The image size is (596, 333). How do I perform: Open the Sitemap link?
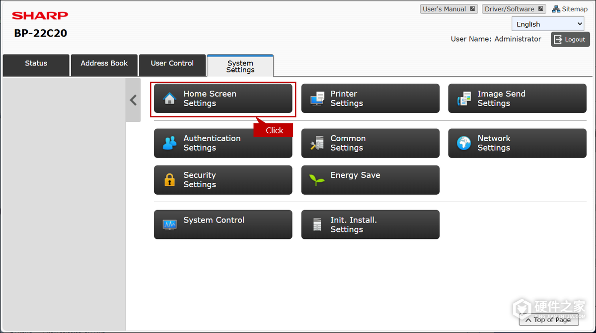(570, 9)
